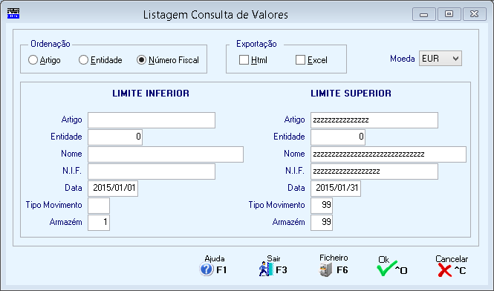
Task: Select the Artigo ordering radio button
Action: click(x=33, y=60)
